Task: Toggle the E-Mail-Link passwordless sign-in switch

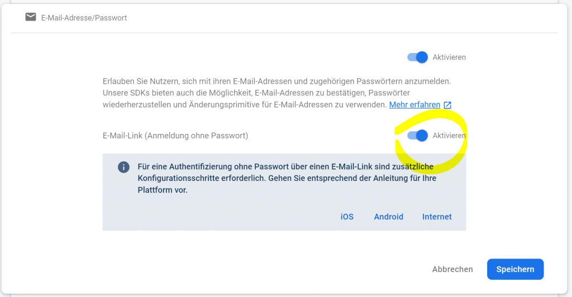Action: click(x=418, y=135)
